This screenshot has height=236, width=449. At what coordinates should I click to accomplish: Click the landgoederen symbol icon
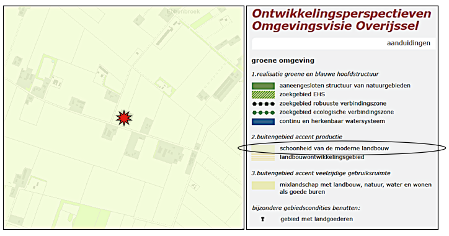(262, 219)
